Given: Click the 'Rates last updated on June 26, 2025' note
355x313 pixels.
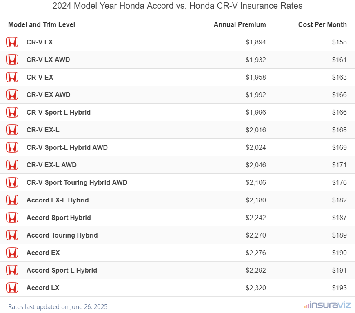Looking at the screenshot, I should [x=58, y=306].
